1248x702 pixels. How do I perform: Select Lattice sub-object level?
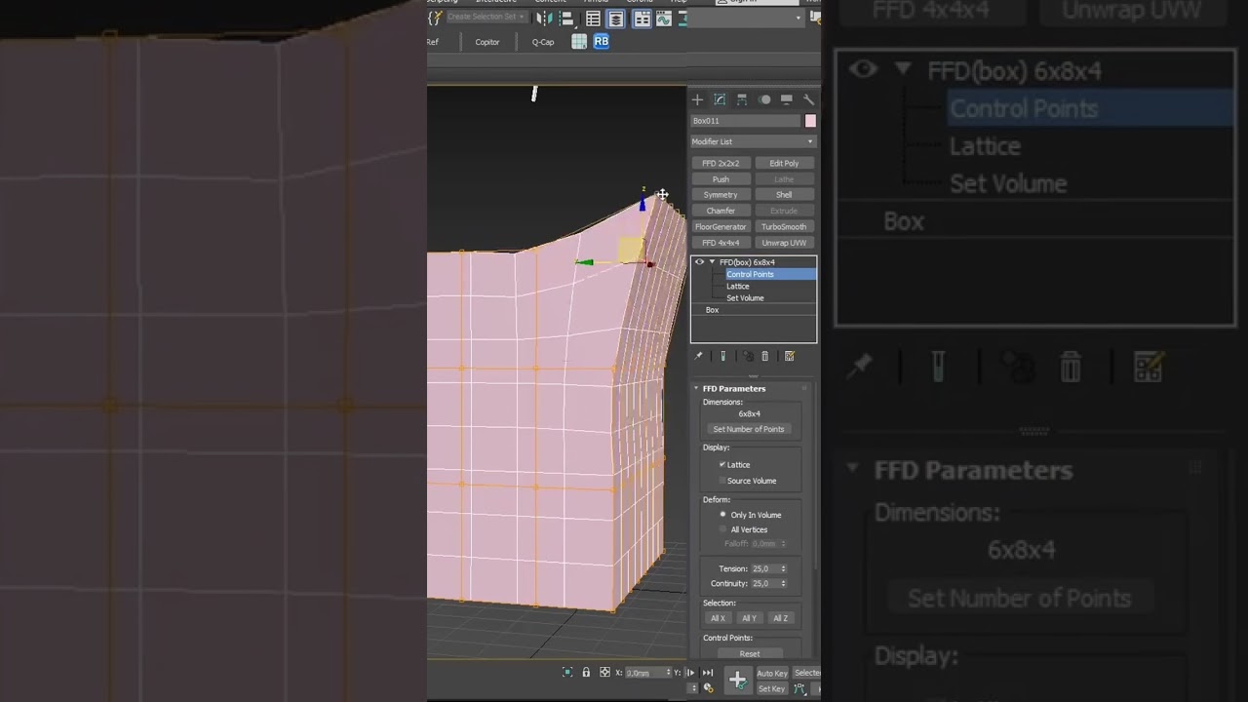click(738, 287)
